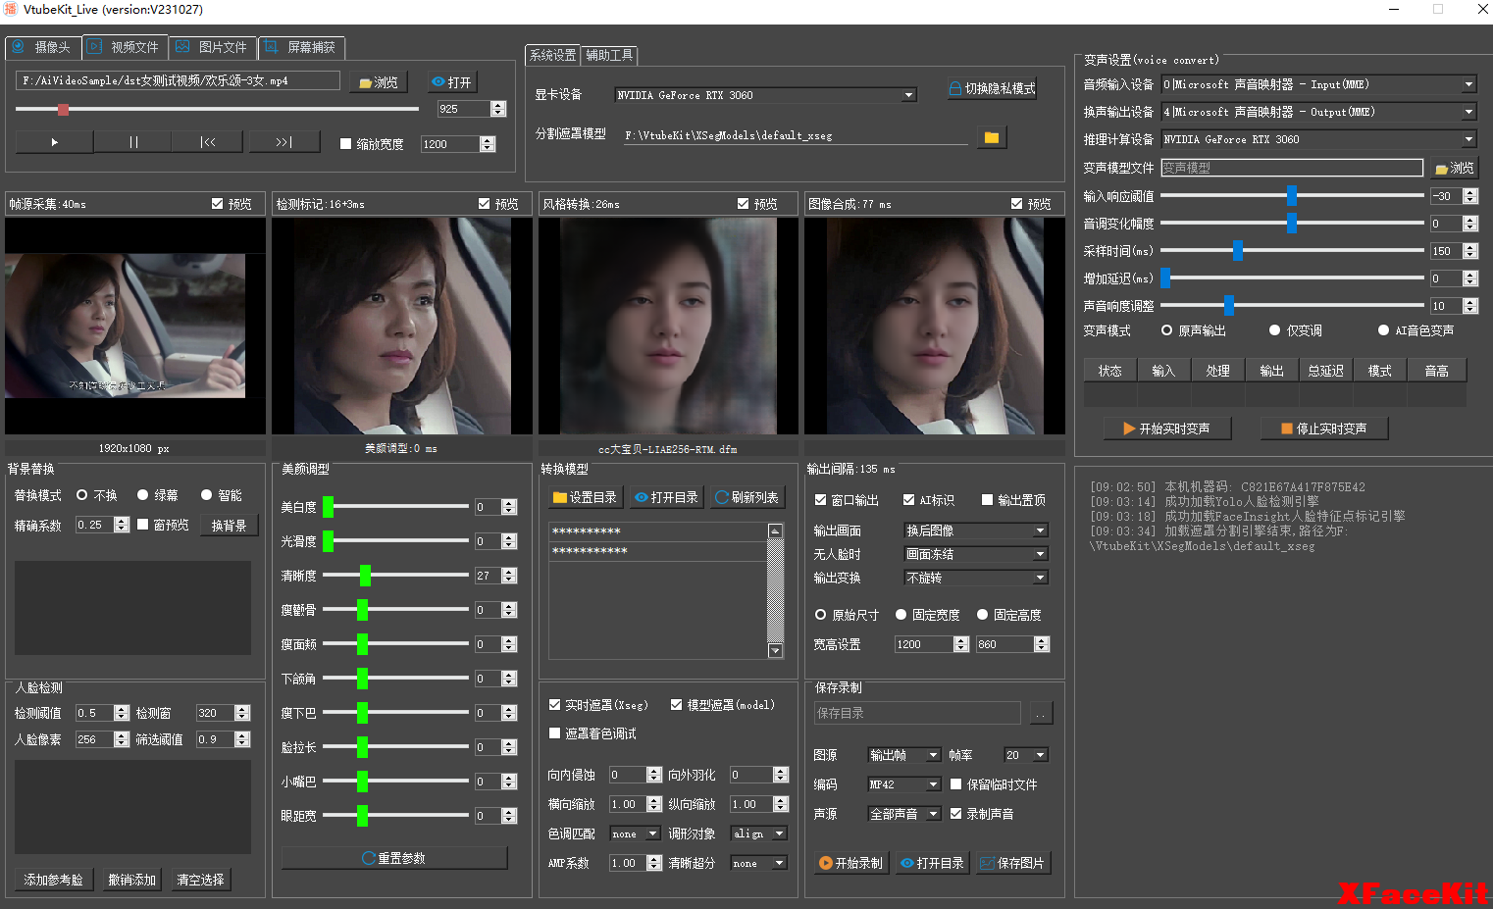Screen dimensions: 1493x909
Task: Expand the 输出变换 dropdown showing 不旋转
Action: coord(976,578)
